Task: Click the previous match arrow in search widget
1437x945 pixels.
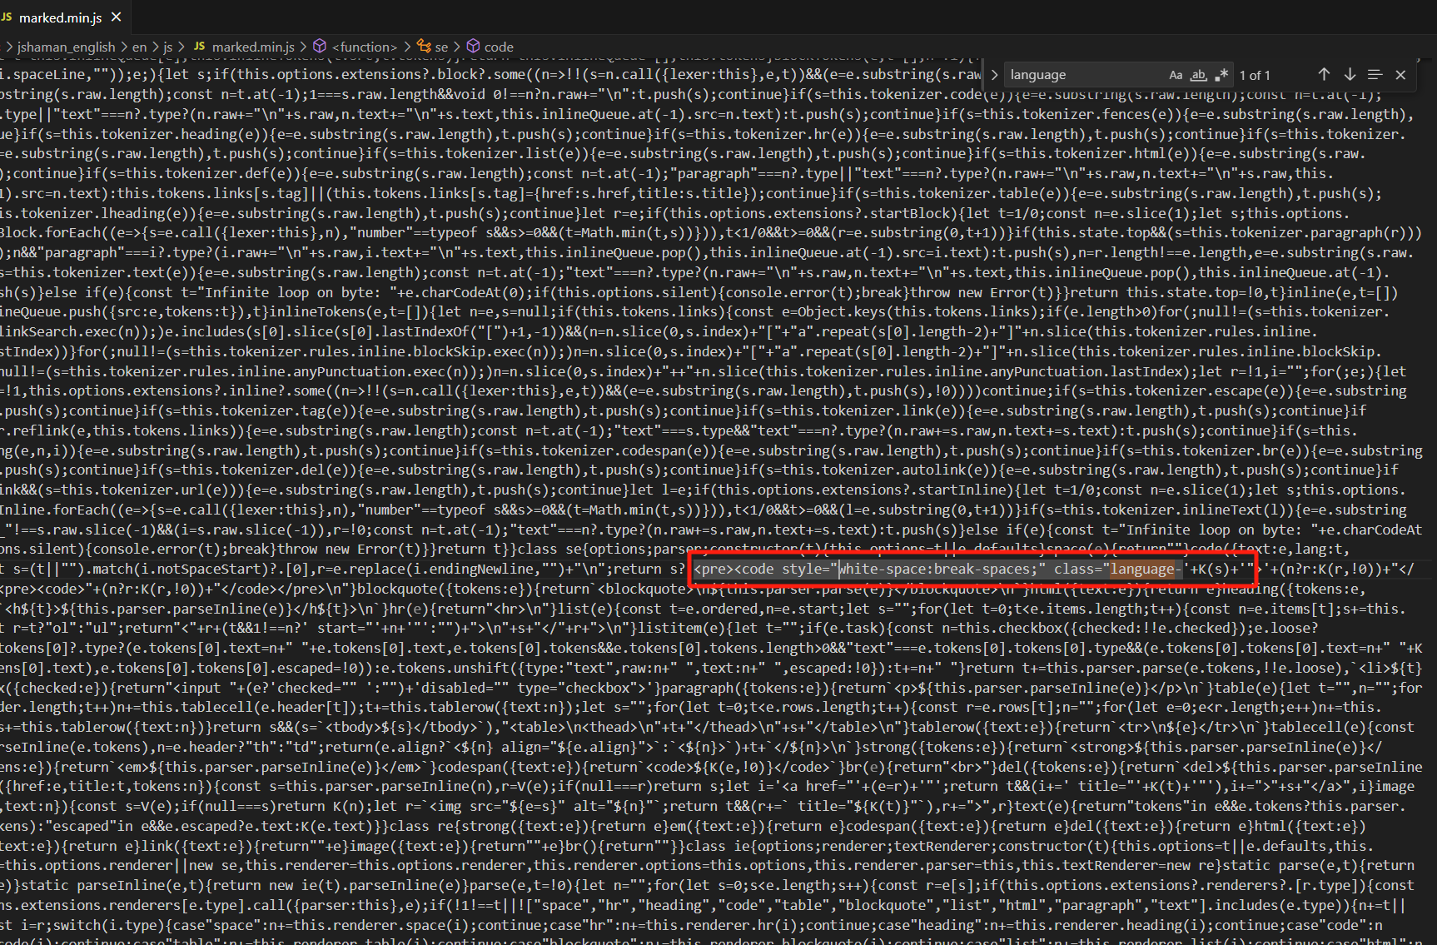Action: [1324, 74]
